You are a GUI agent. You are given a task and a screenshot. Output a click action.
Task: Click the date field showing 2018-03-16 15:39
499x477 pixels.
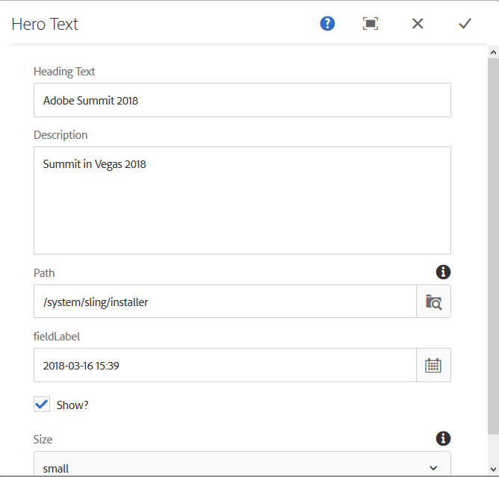(224, 365)
